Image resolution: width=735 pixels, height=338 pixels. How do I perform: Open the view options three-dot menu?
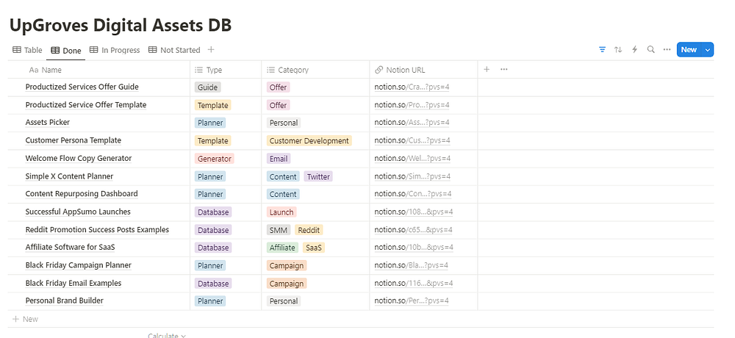(x=667, y=50)
